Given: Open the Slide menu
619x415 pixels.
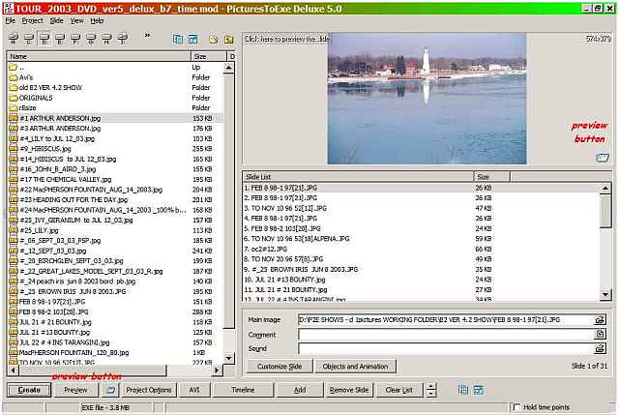Looking at the screenshot, I should [x=56, y=20].
